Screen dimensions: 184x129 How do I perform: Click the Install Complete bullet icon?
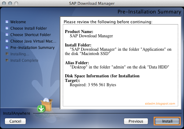(7, 60)
